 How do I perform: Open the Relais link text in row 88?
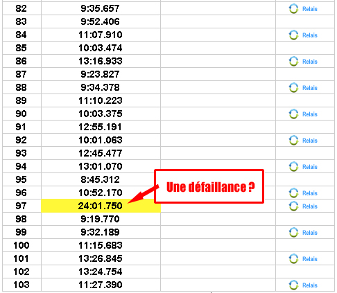click(310, 88)
